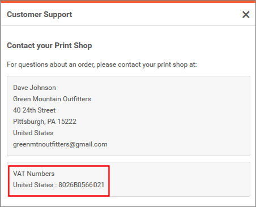Click blank area inside the address panel
This screenshot has width=256, height=207.
point(180,116)
